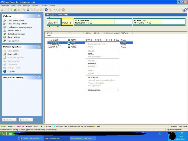
Task: Click the greyed Split partition icon
Action: click(5, 64)
